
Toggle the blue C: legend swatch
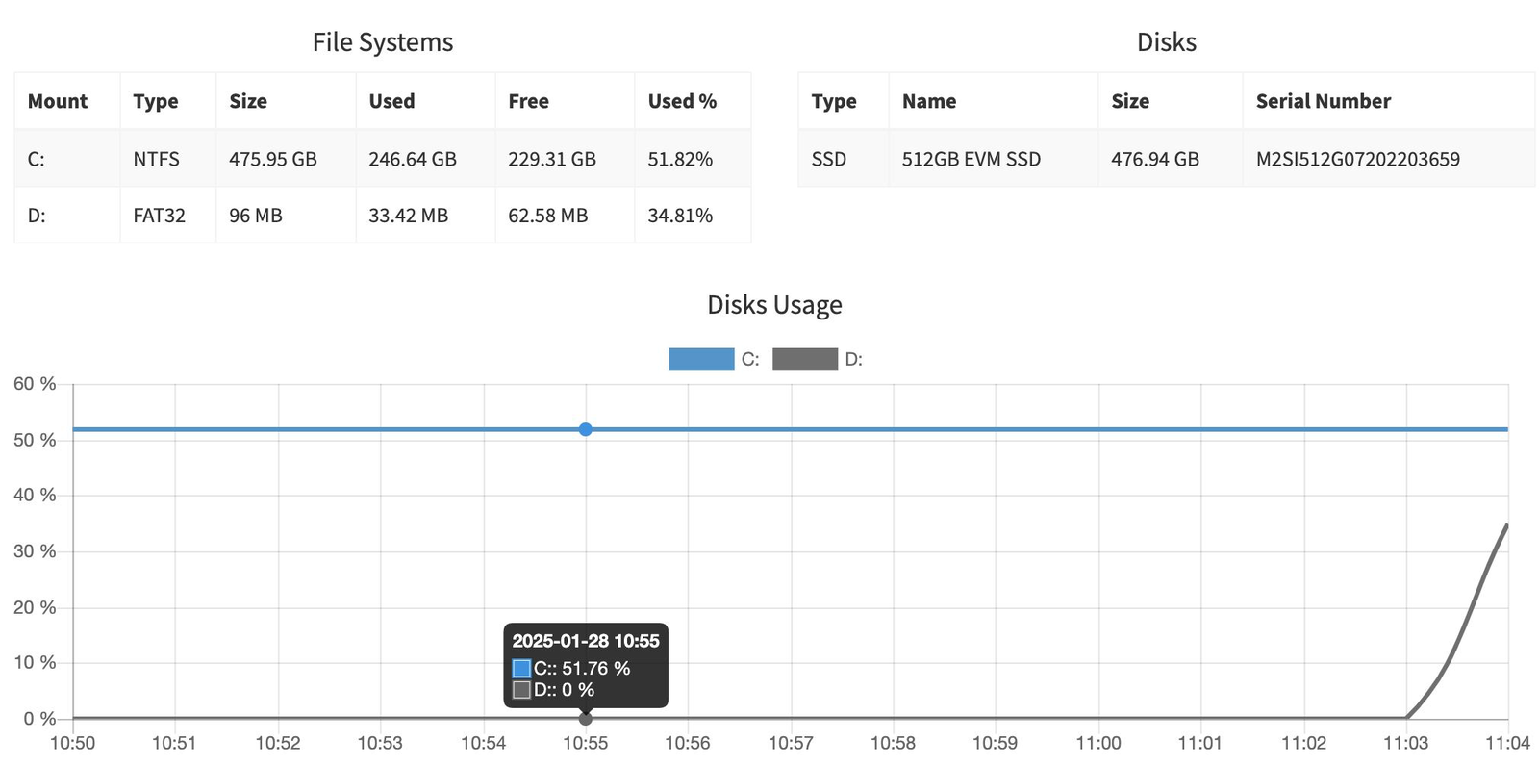[701, 360]
